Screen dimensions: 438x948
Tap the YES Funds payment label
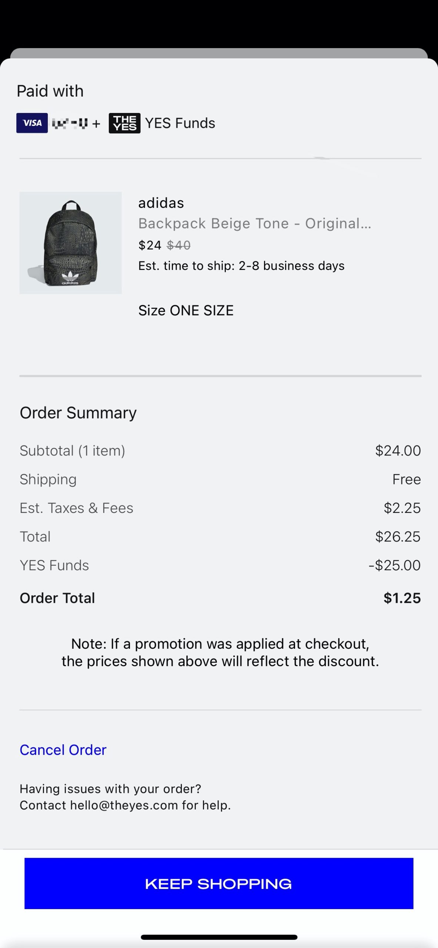180,123
